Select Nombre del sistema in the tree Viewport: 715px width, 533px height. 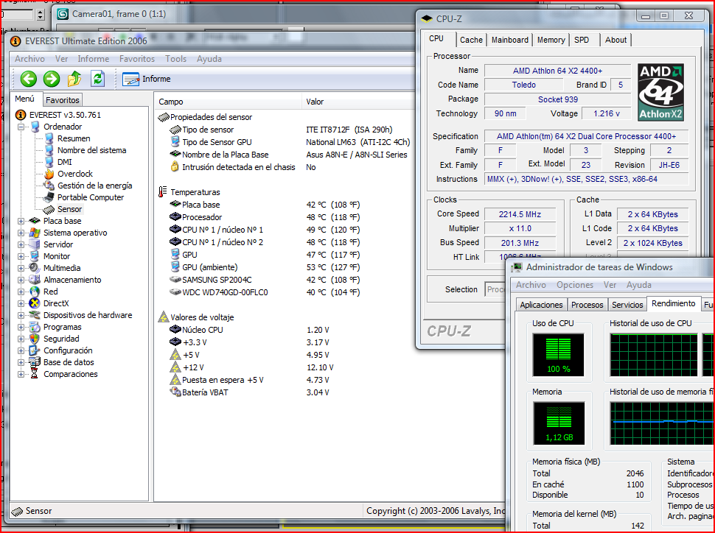[x=91, y=150]
